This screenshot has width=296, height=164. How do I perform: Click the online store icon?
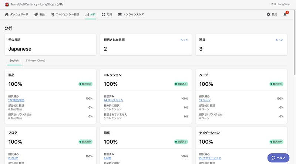pos(120,14)
